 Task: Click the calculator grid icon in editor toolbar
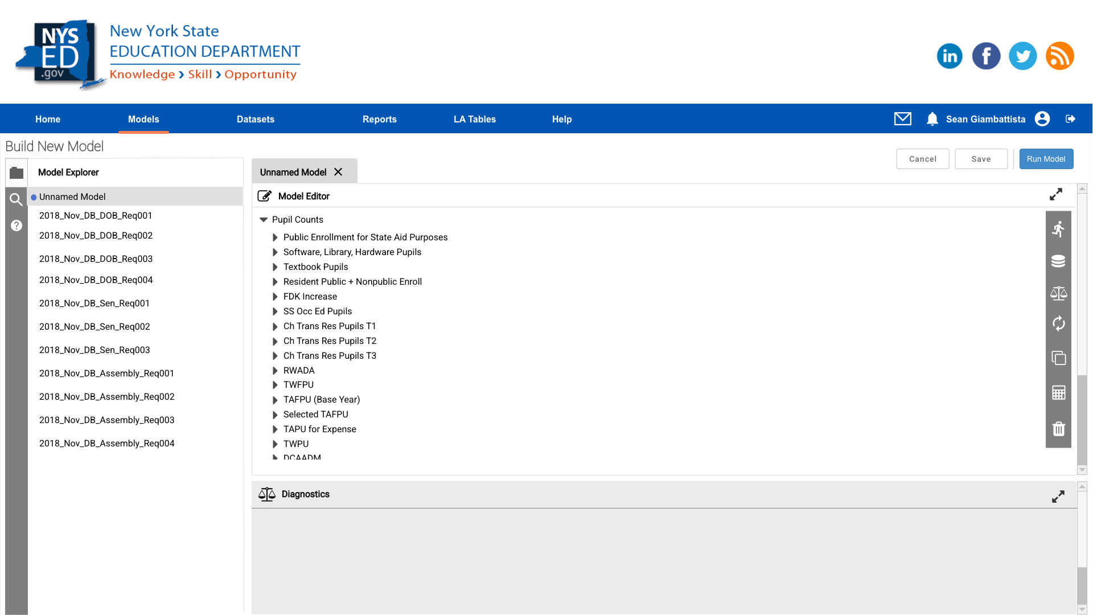(1058, 393)
